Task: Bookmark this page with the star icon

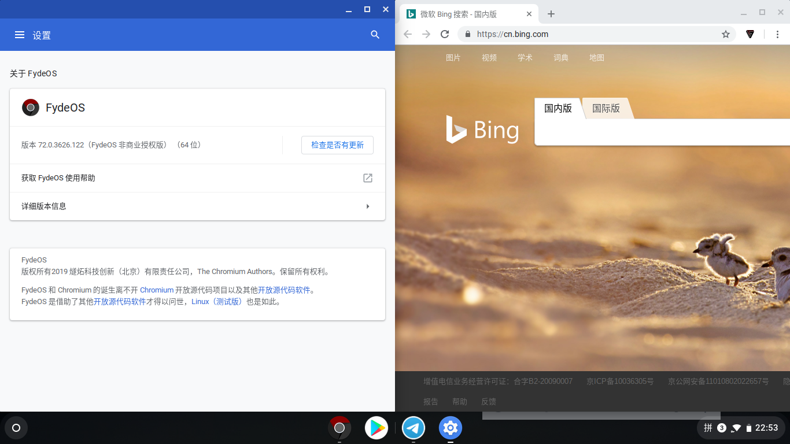Action: 726,34
